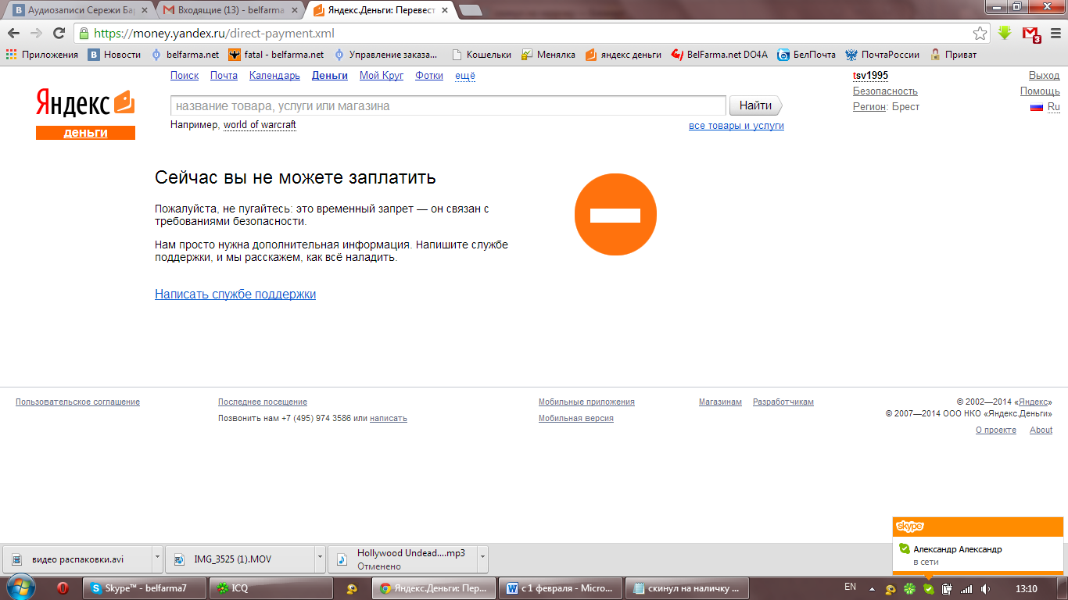This screenshot has width=1068, height=600.
Task: Open Opera icon in taskbar
Action: pyautogui.click(x=63, y=588)
